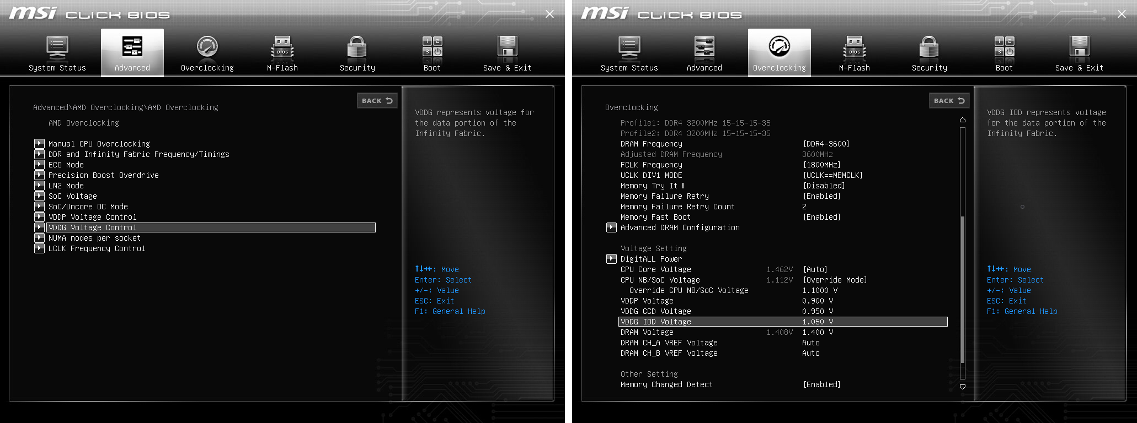The width and height of the screenshot is (1137, 423).
Task: Open NUMA nodes per socket entry
Action: (94, 238)
